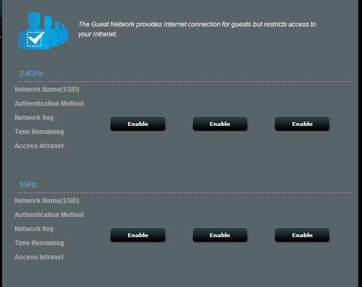Click Network Key label under 5GHz
362x287 pixels.
tap(34, 229)
